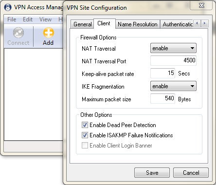The height and width of the screenshot is (185, 216).
Task: Switch to the General tab
Action: coord(83,24)
